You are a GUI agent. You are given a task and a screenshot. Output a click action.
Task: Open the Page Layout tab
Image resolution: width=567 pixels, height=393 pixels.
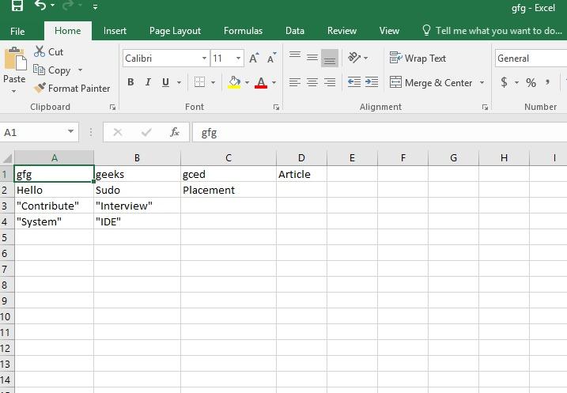[x=175, y=31]
